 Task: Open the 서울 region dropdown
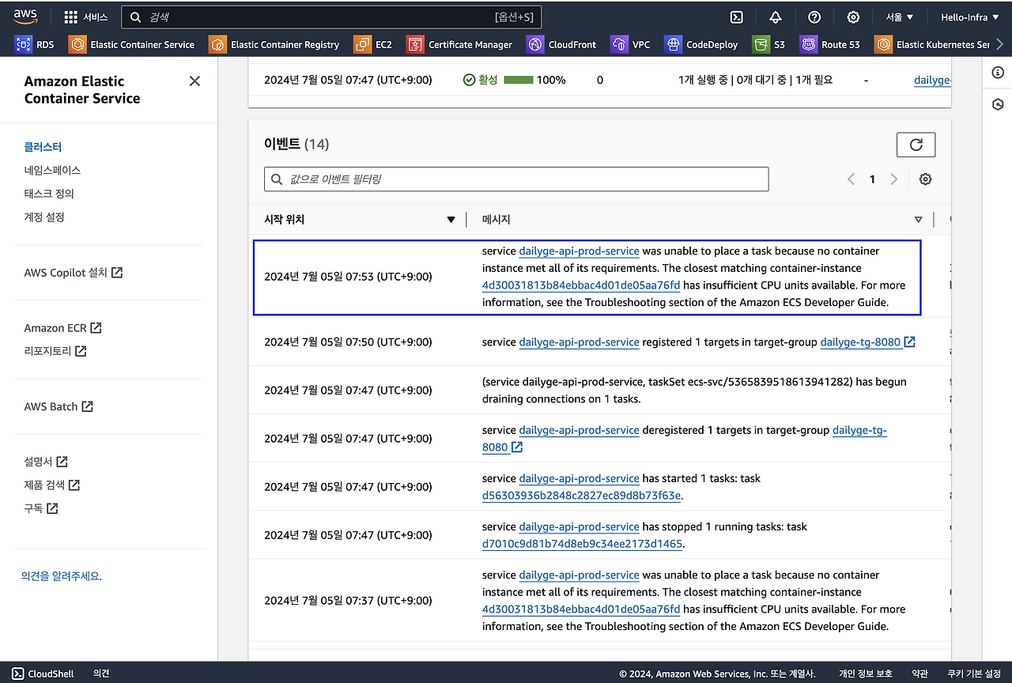pyautogui.click(x=900, y=17)
